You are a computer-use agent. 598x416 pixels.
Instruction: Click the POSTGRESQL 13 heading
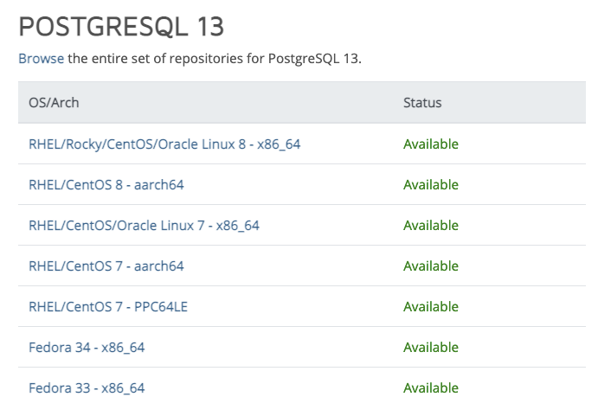[121, 26]
